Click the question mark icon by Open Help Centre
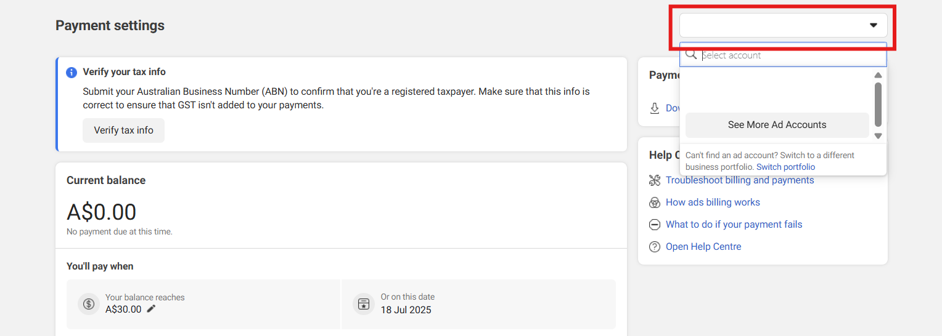Image resolution: width=942 pixels, height=336 pixels. coord(655,247)
